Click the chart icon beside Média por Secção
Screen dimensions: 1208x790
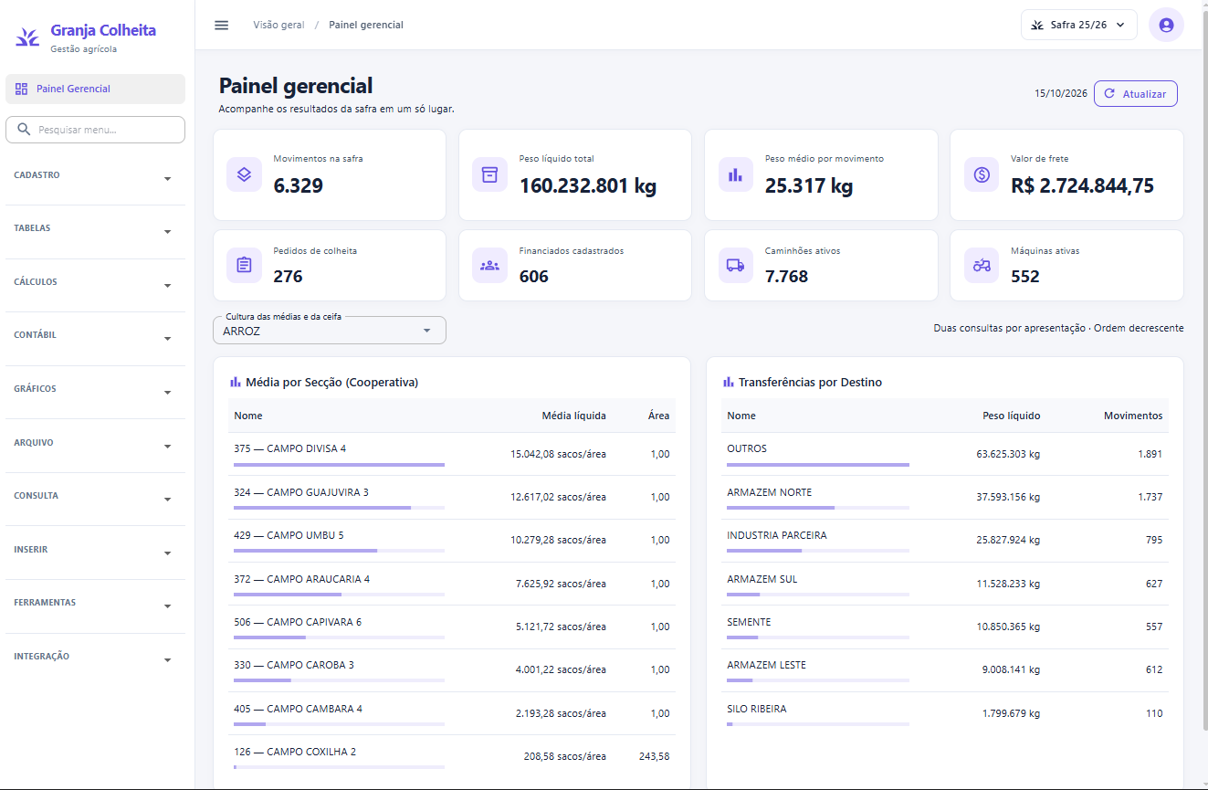[236, 382]
